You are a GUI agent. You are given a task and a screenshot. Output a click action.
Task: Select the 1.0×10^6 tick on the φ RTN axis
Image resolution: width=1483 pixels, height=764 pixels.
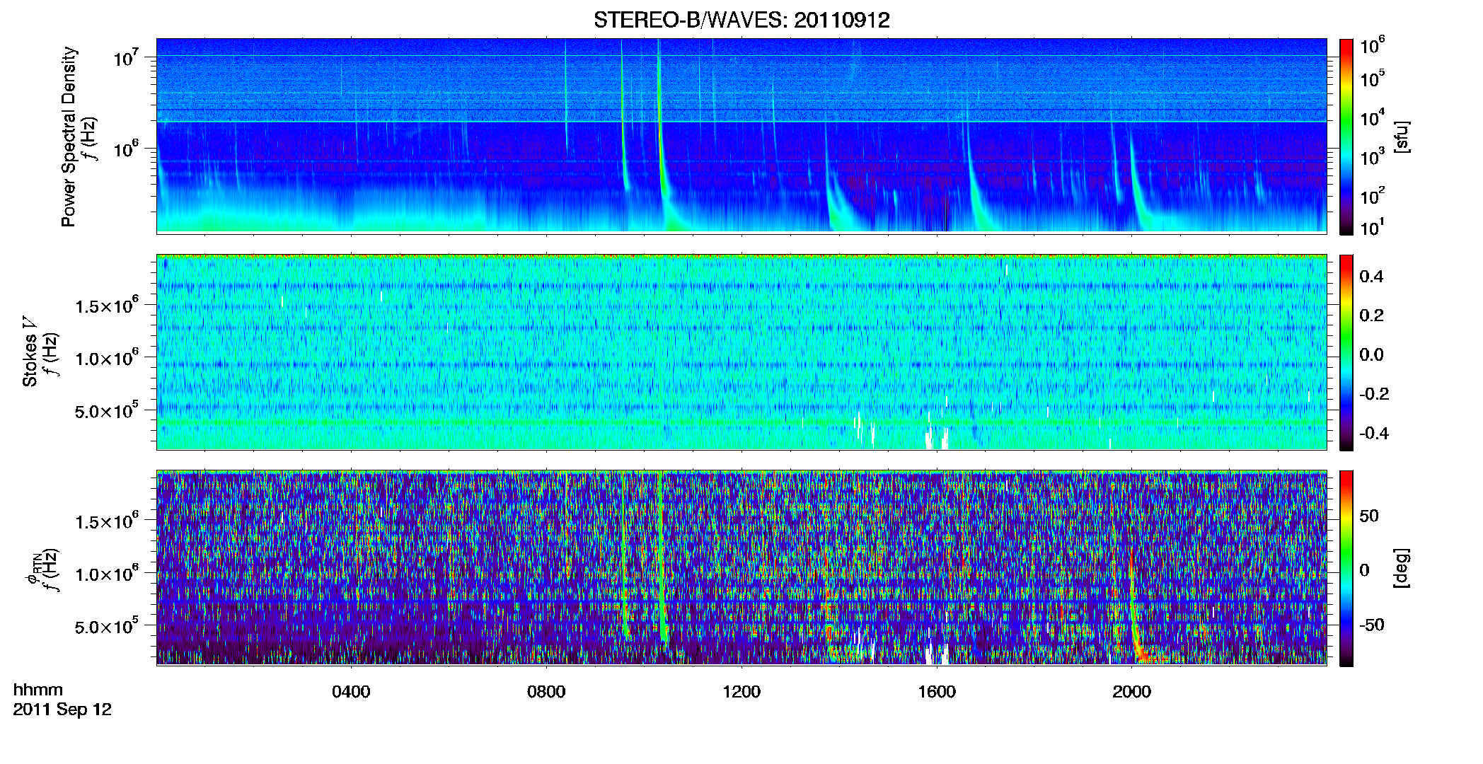pos(107,574)
